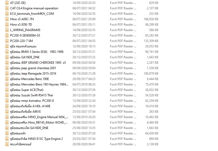Image resolution: width=218 pixels, height=151 pixels.
Task: Click the JEEP GRAND CHEROKEE 1995 z5 file
Action: 38,63
